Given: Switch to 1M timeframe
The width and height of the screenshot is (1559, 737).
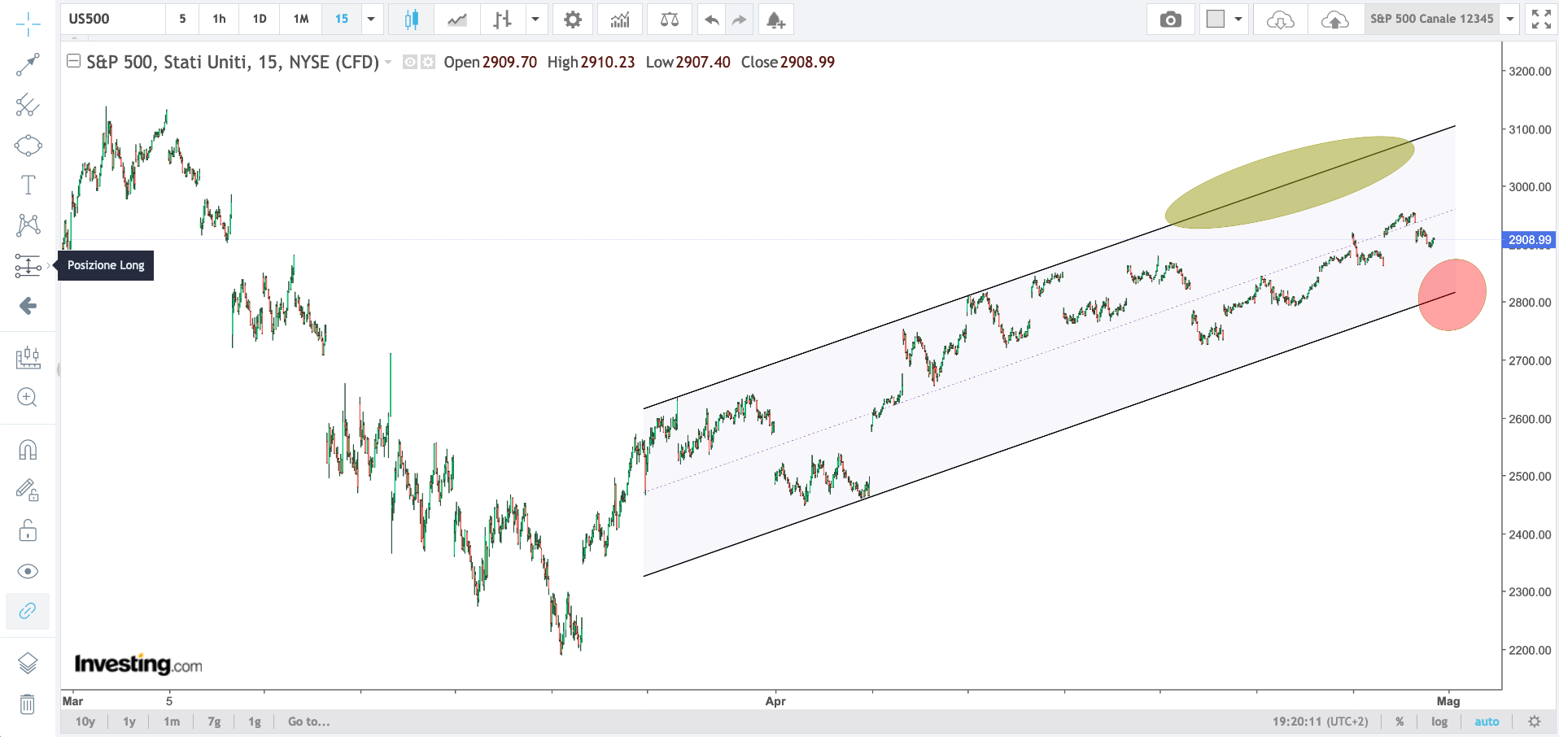Looking at the screenshot, I should (x=301, y=19).
